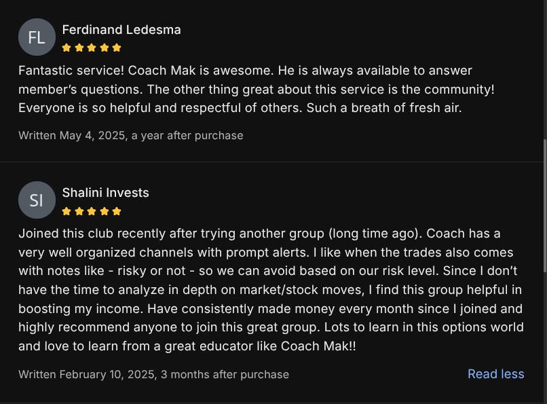Click first star in Ferdinand Ledesma's rating
Image resolution: width=547 pixels, height=404 pixels.
click(x=67, y=48)
